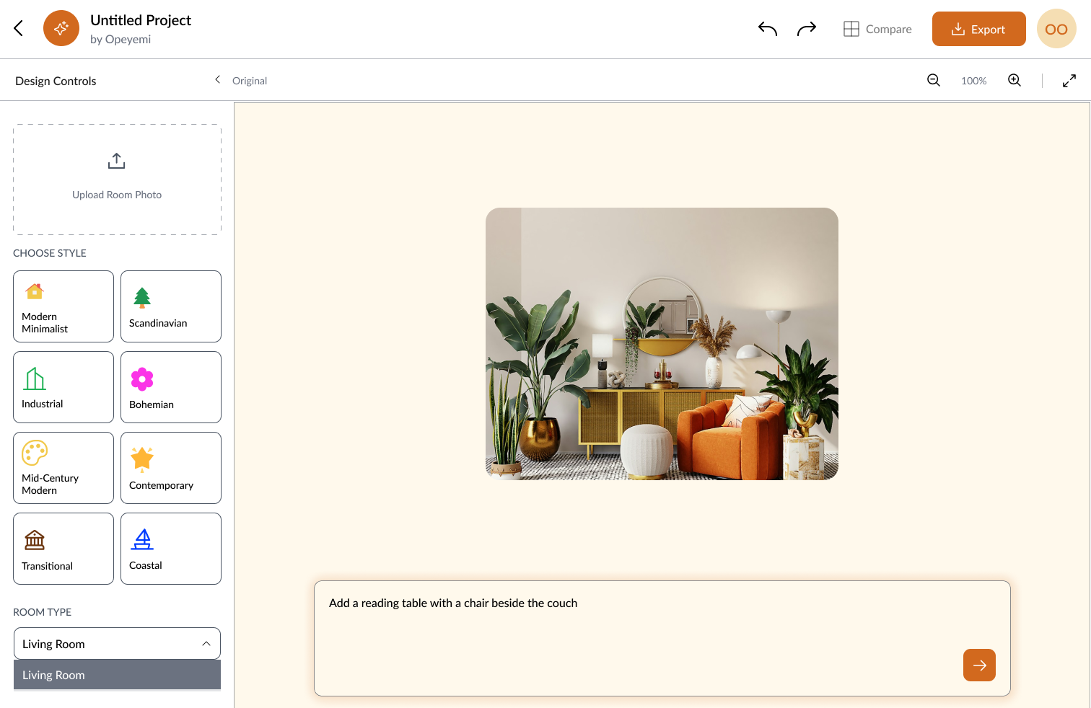Open the Compare view
1091x708 pixels.
point(877,29)
